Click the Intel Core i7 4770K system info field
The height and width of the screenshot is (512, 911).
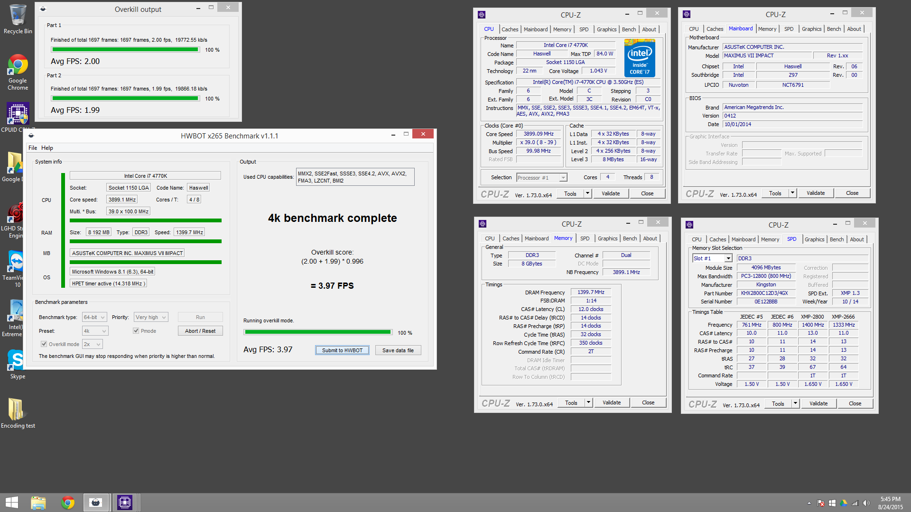click(x=145, y=176)
